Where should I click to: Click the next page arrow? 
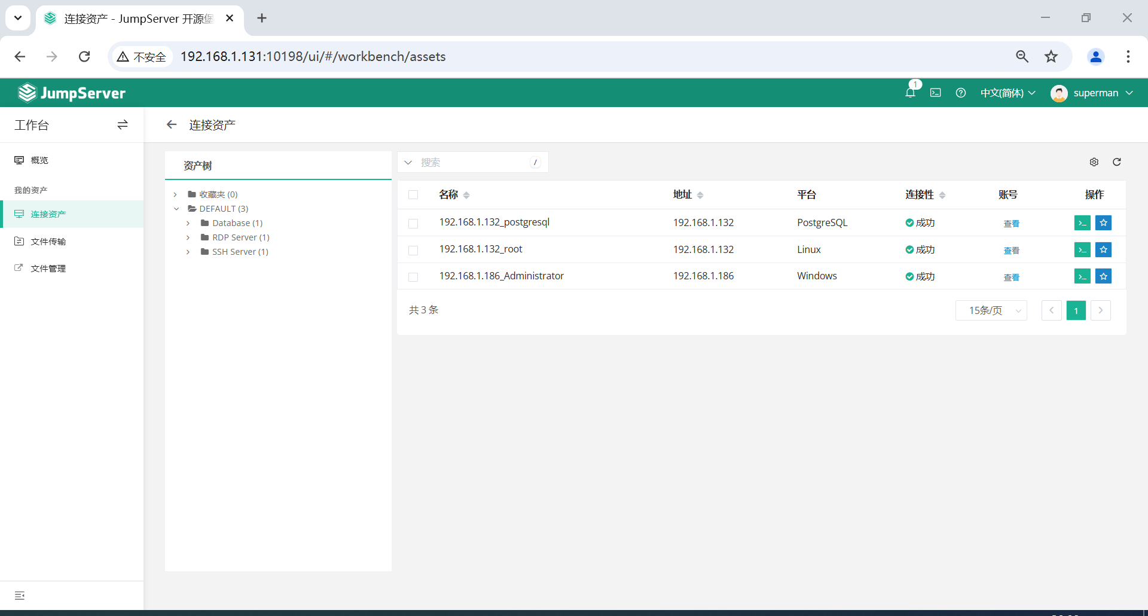coord(1101,310)
